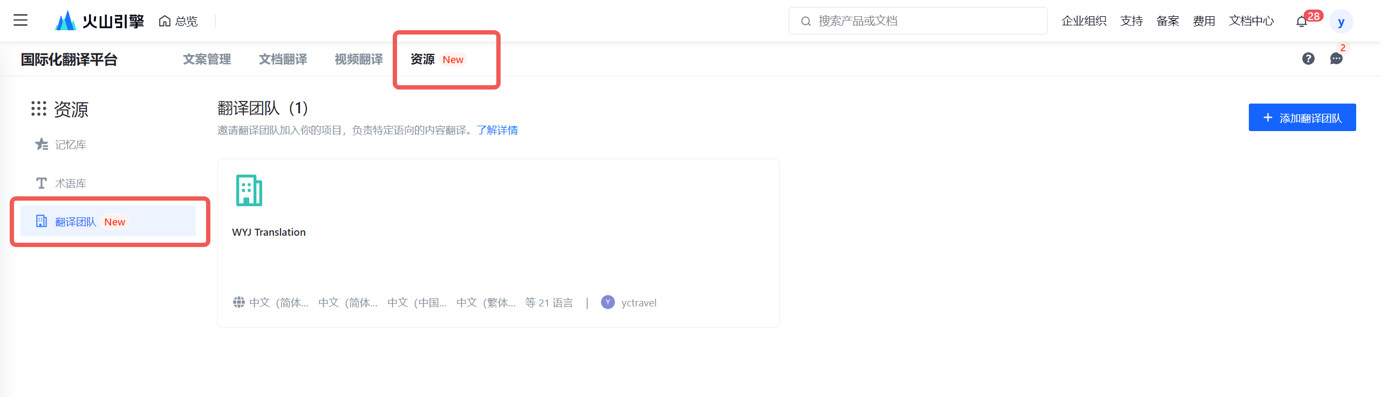Open the hamburger navigation menu
The width and height of the screenshot is (1381, 397).
(20, 20)
